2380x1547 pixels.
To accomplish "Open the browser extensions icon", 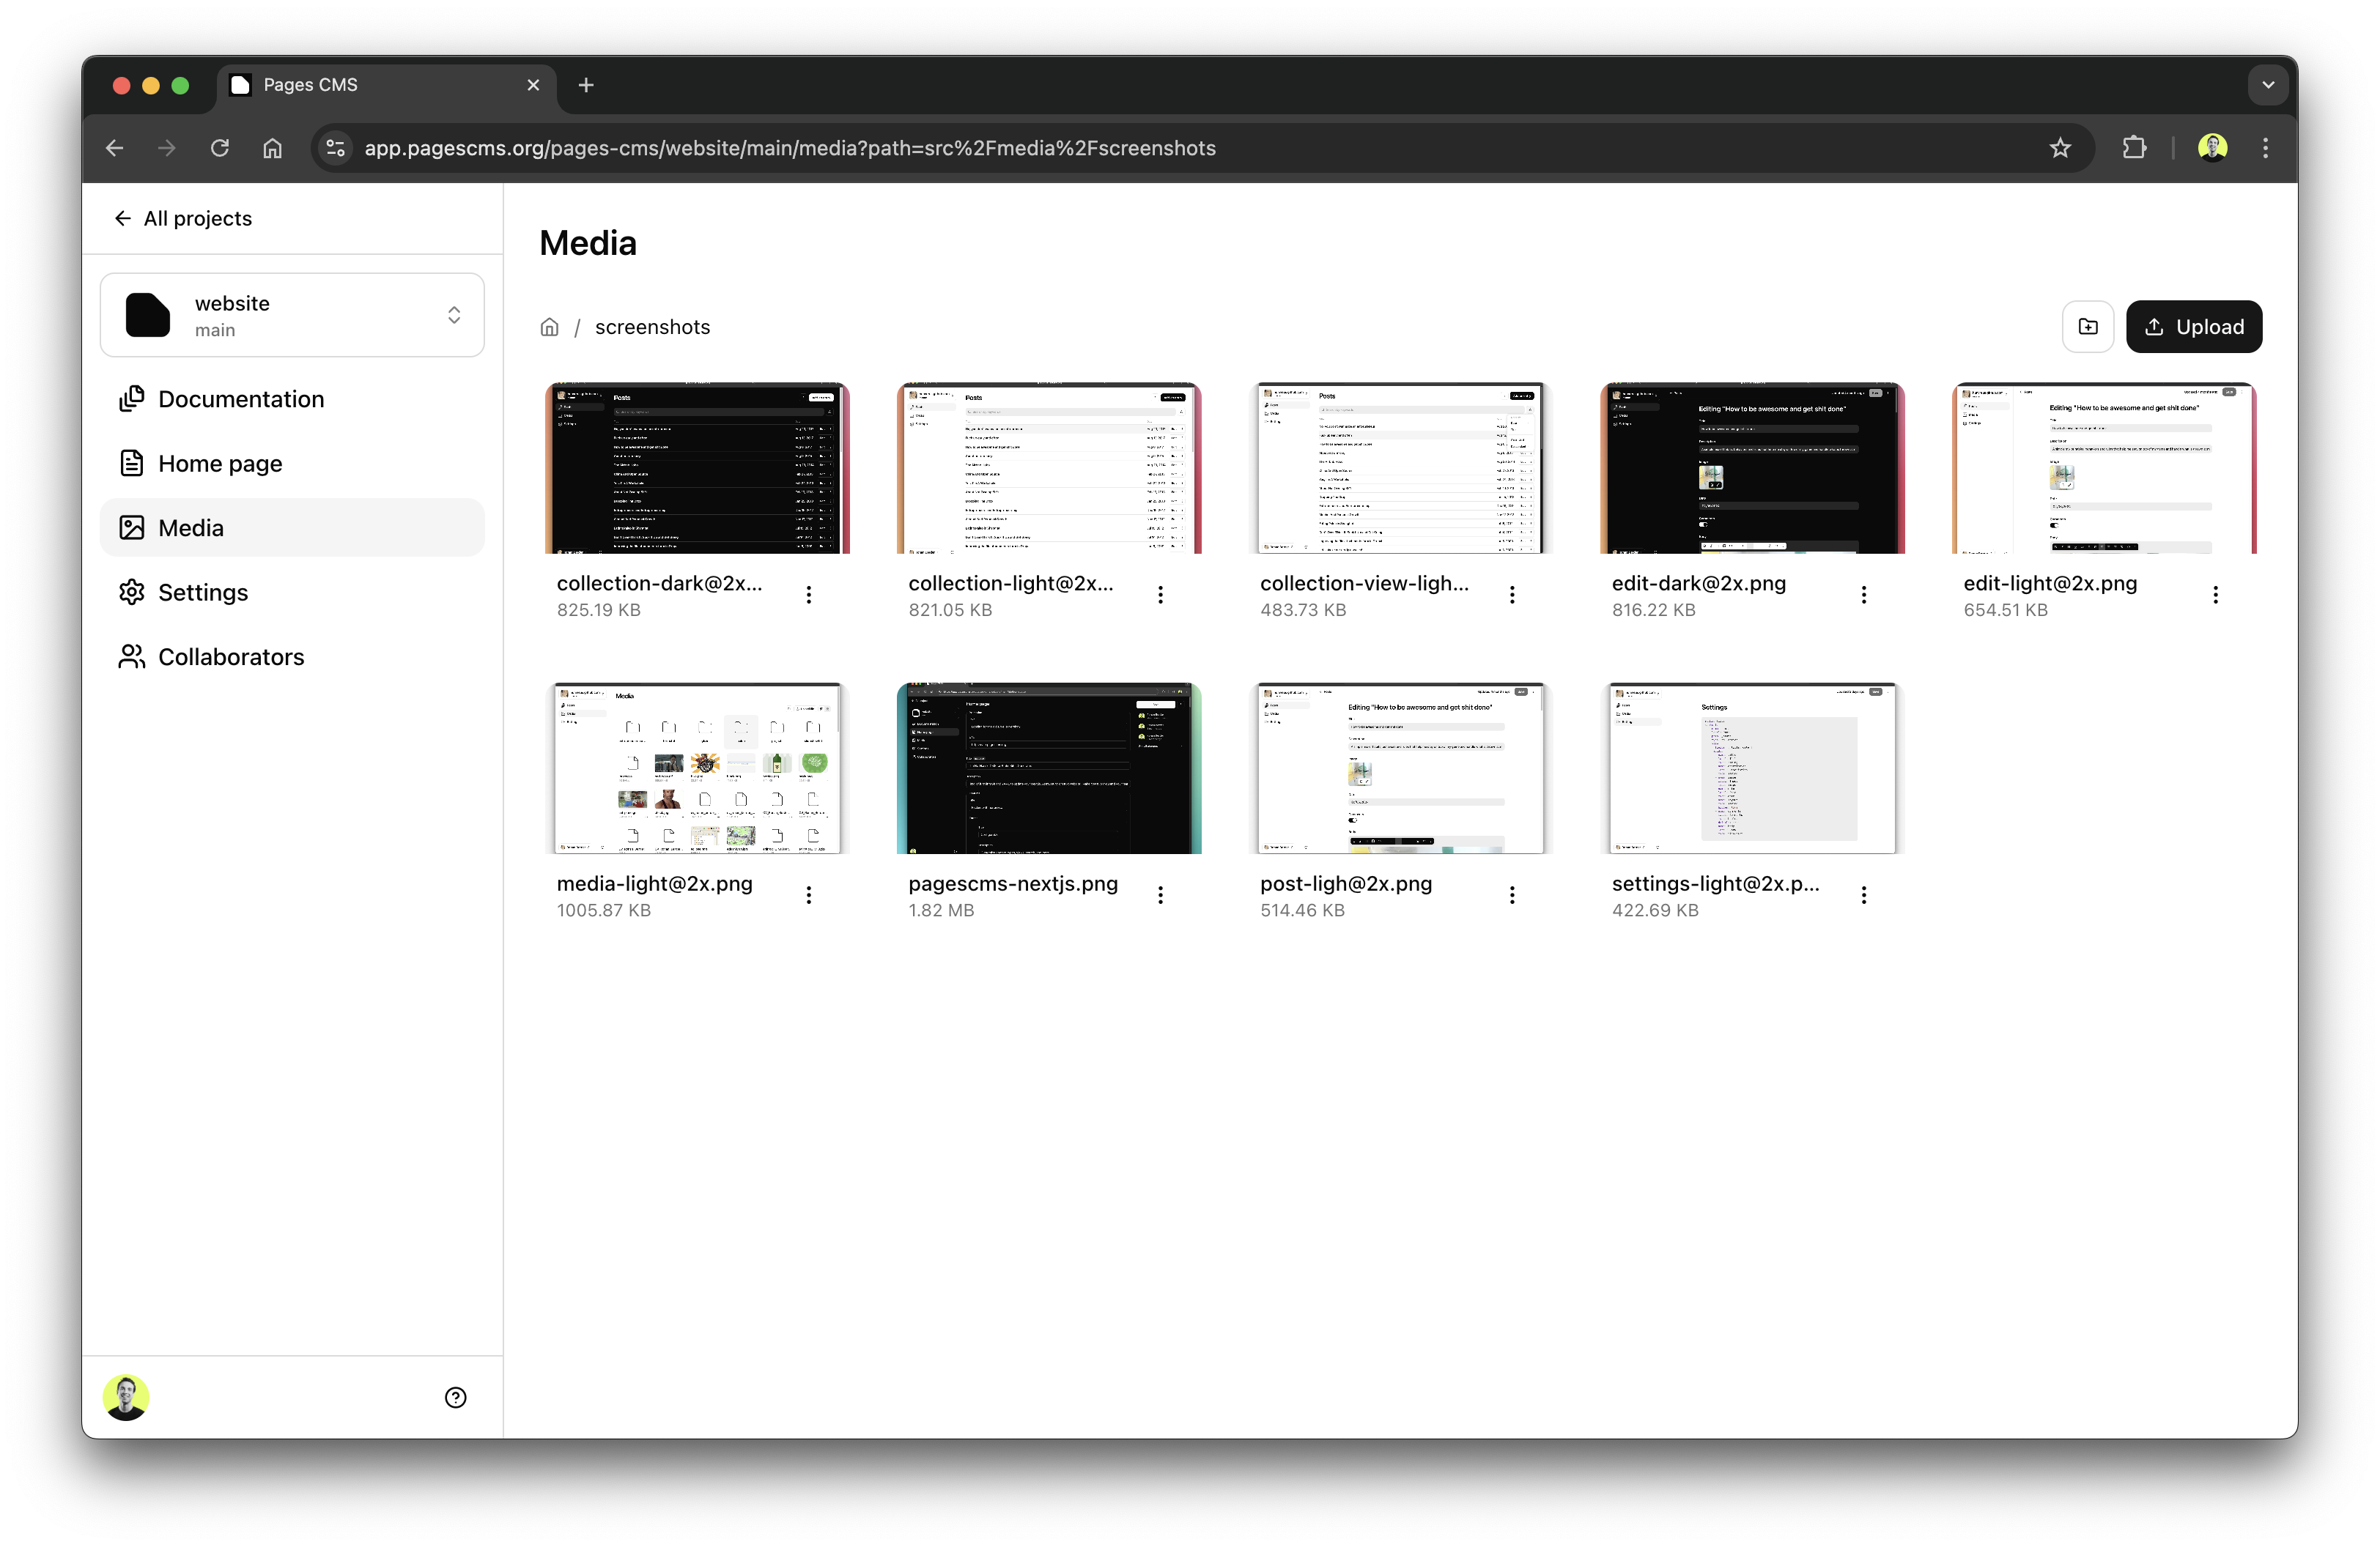I will click(2134, 148).
